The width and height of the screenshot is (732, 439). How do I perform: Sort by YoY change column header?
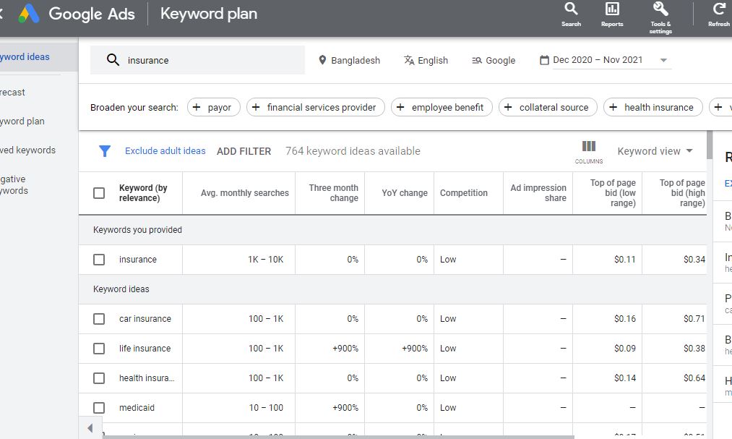pyautogui.click(x=404, y=193)
